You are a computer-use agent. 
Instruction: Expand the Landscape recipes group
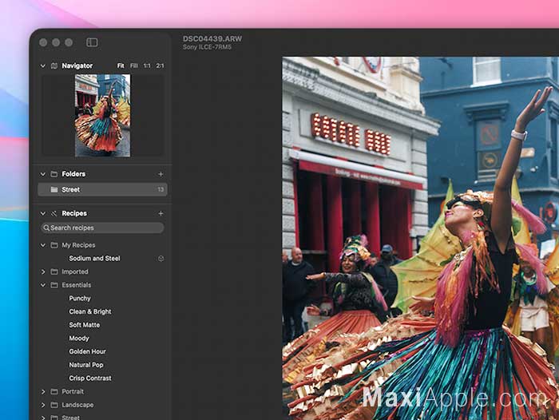click(x=43, y=405)
